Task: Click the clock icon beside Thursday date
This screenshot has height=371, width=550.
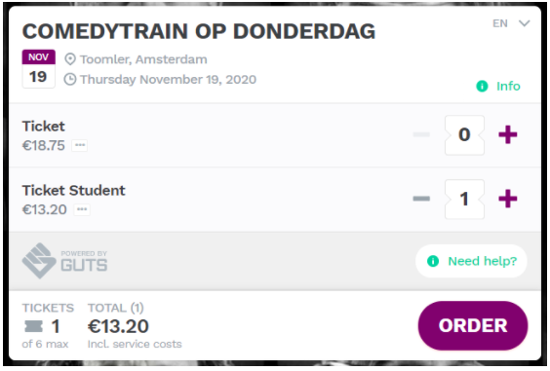Action: pos(70,80)
